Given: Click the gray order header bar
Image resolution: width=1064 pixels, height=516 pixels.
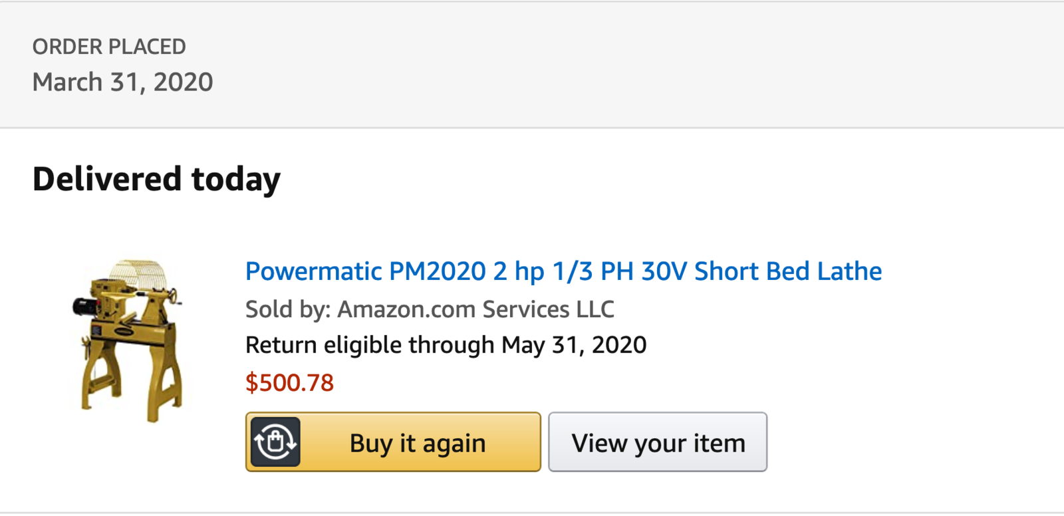Looking at the screenshot, I should [x=532, y=64].
